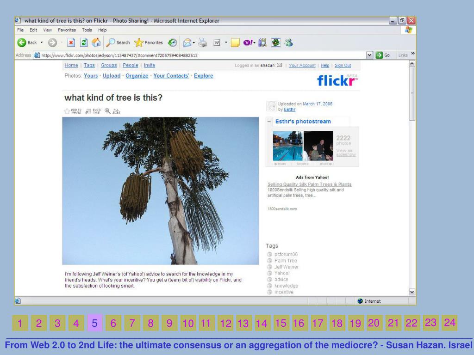Click the March 17, 2006 upload date link
The height and width of the screenshot is (355, 474).
pos(318,104)
